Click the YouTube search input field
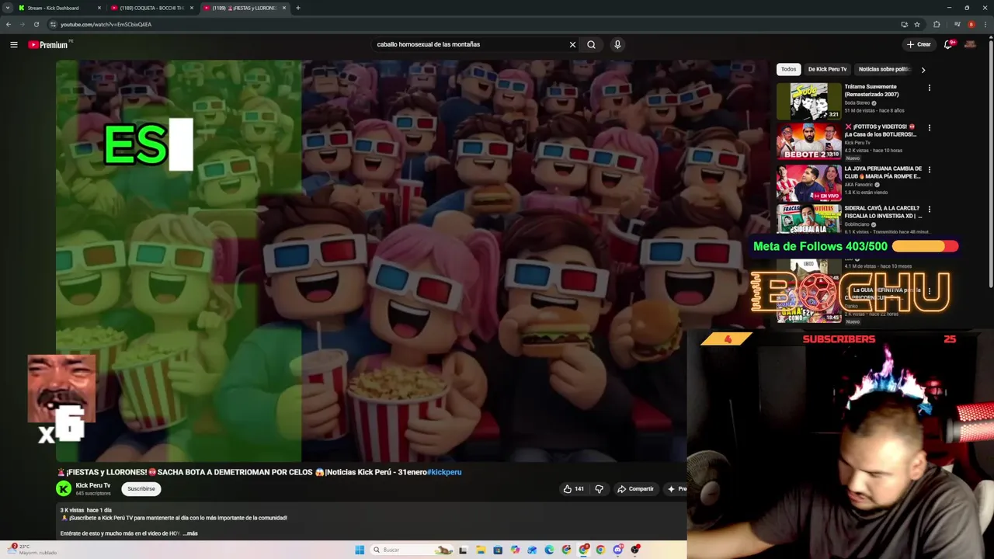 470,44
